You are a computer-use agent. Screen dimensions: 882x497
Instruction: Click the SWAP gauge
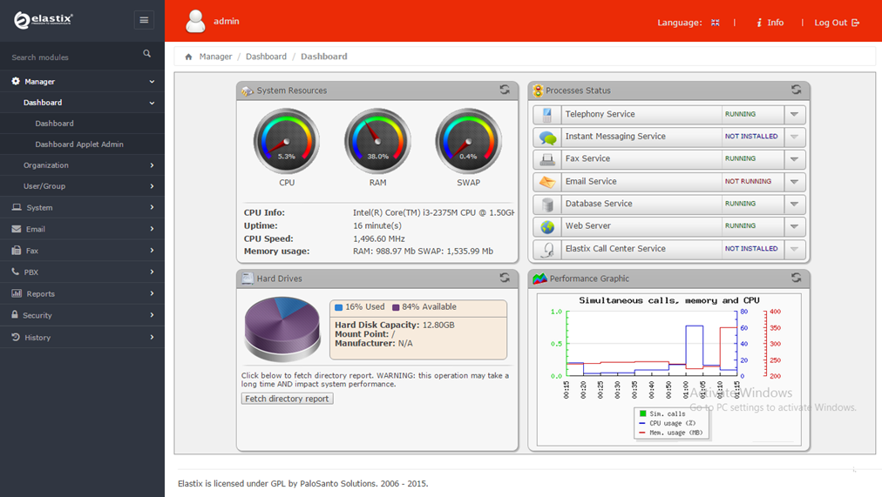pyautogui.click(x=468, y=141)
